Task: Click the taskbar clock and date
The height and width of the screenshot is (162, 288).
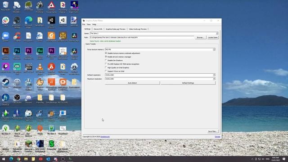Action: pos(275,159)
